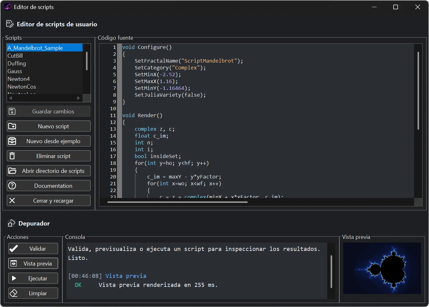Select the CutBill script
The height and width of the screenshot is (307, 429).
pyautogui.click(x=45, y=55)
